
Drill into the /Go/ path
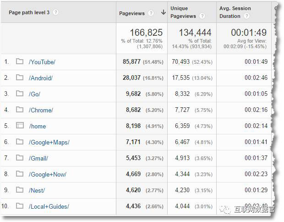[34, 94]
